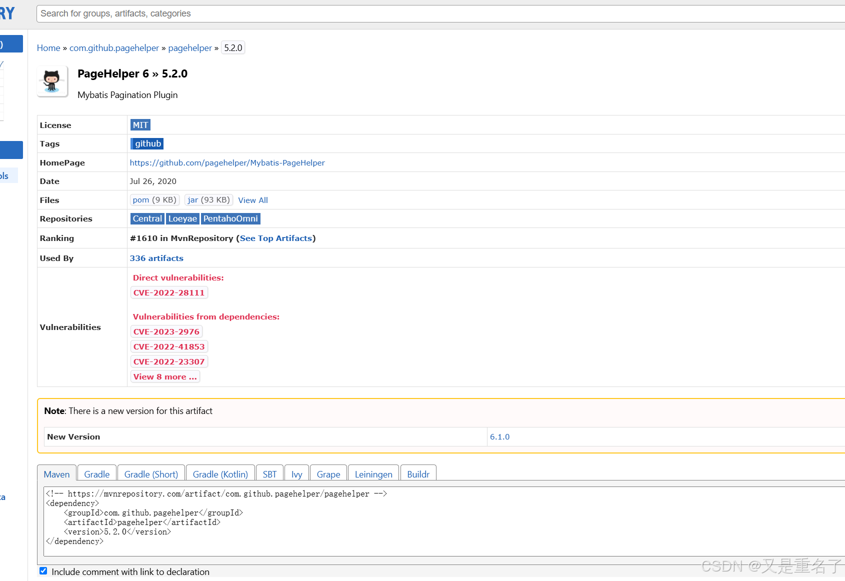
Task: Switch to the Grape tab
Action: (x=328, y=474)
